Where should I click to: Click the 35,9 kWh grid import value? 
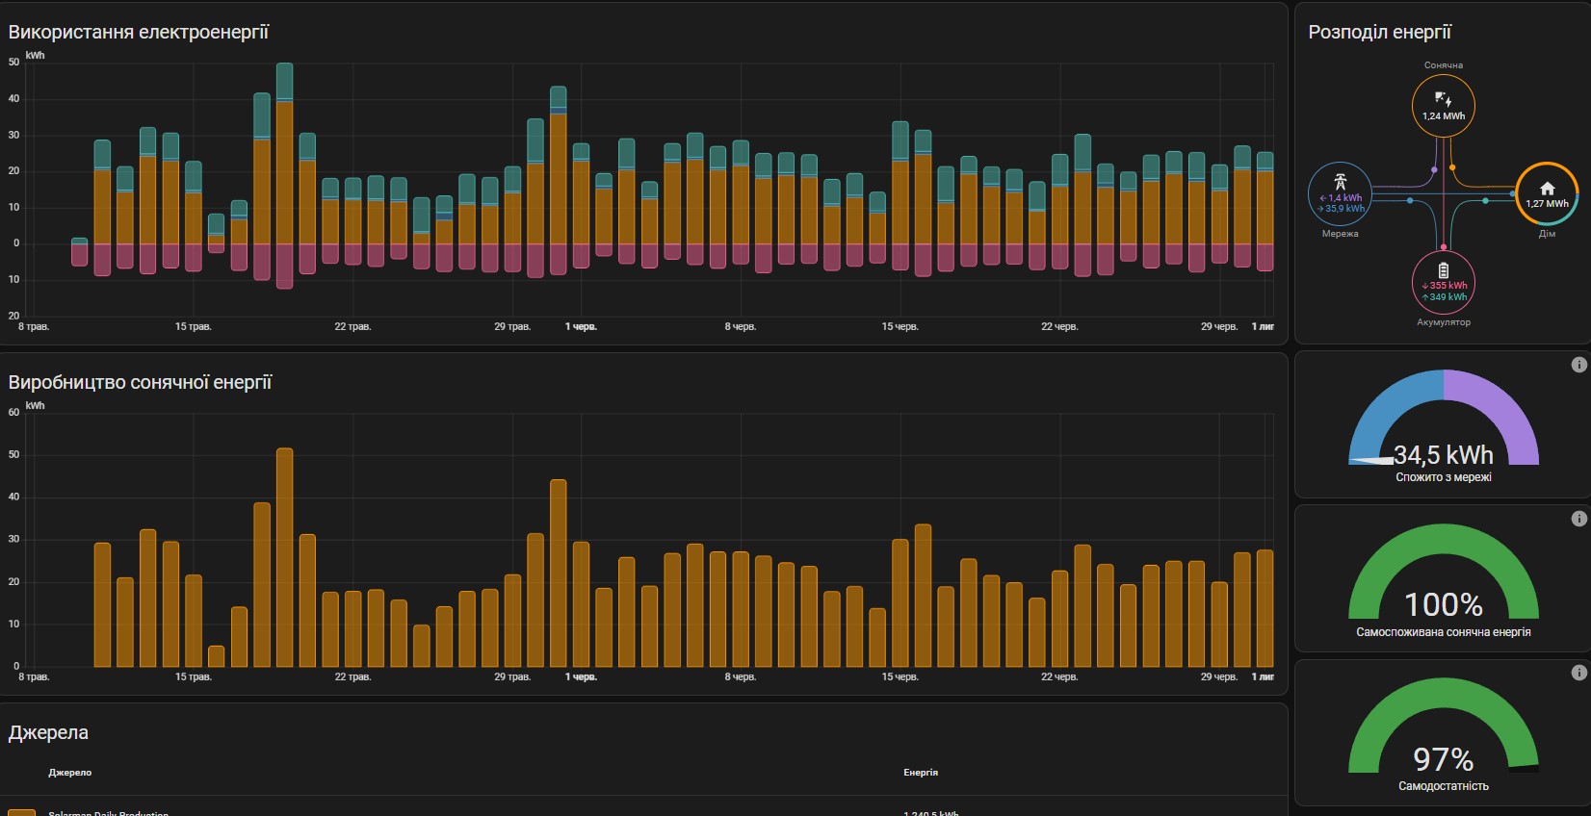coord(1342,209)
